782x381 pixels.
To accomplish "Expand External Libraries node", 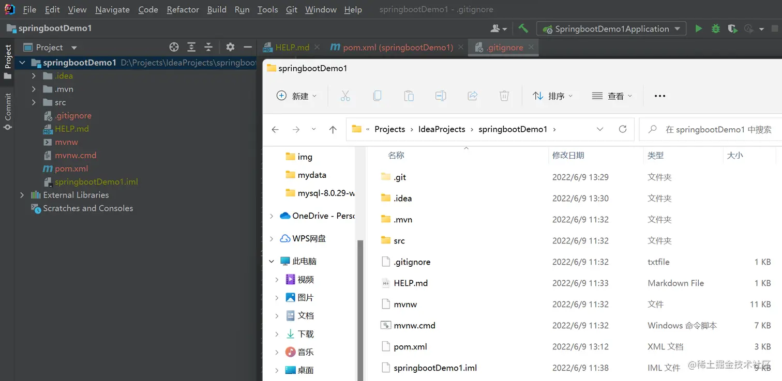I will tap(22, 195).
